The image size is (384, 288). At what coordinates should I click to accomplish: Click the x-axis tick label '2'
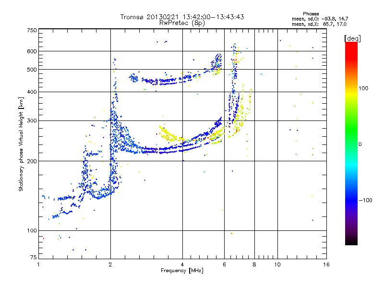[x=110, y=264]
